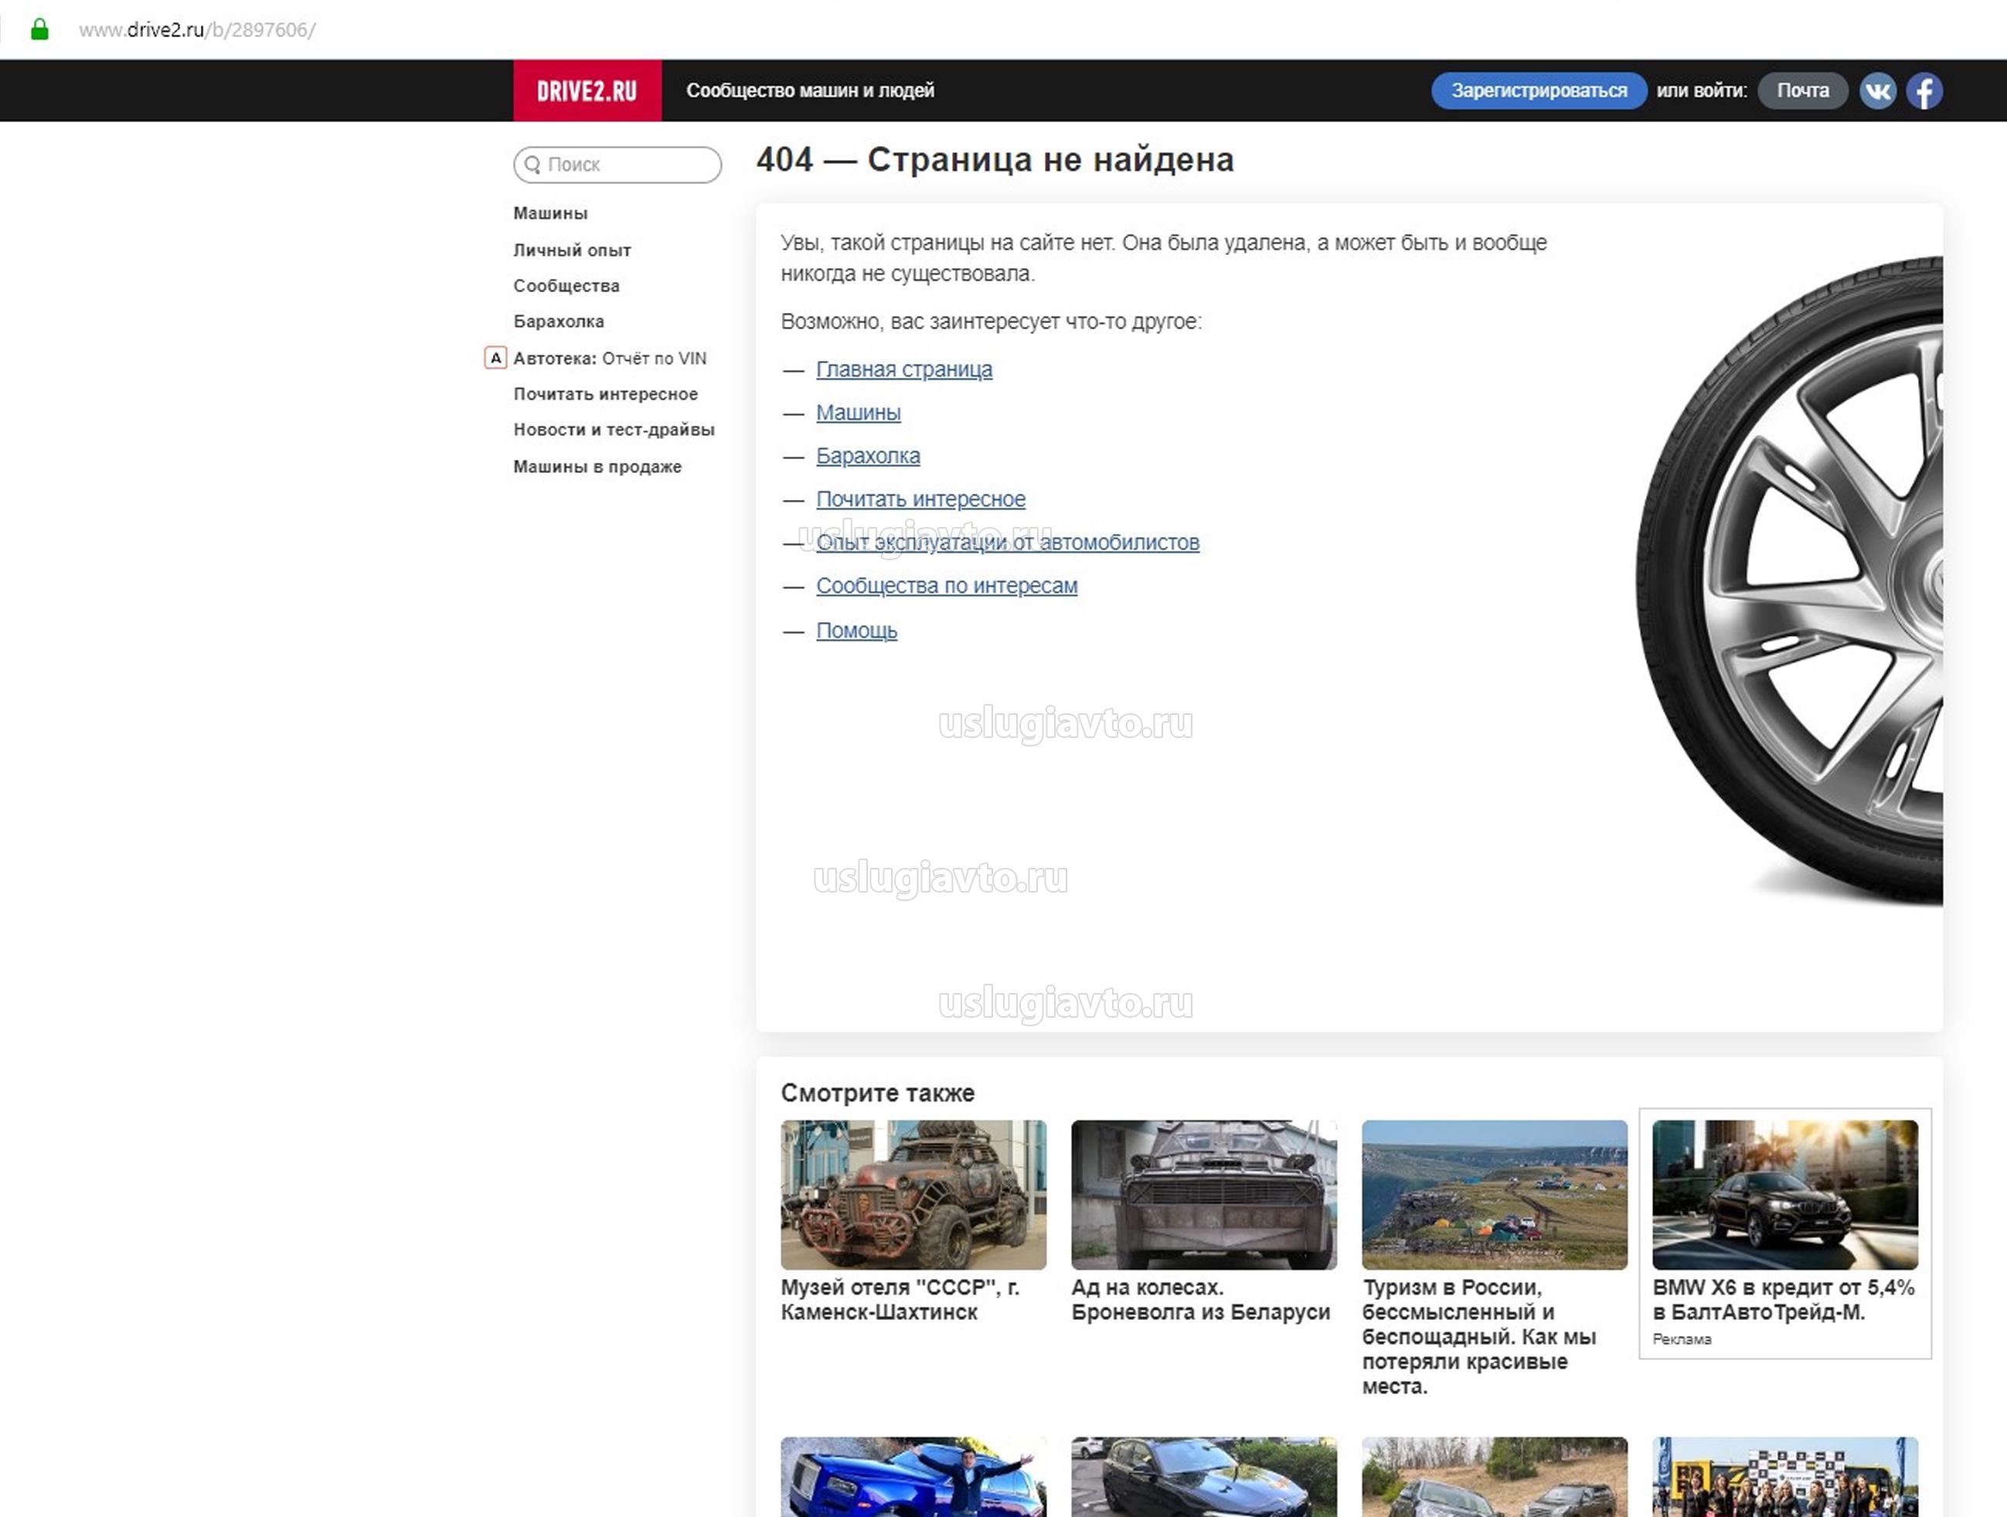The height and width of the screenshot is (1517, 2007).
Task: Follow the Главная страница link
Action: click(x=903, y=369)
